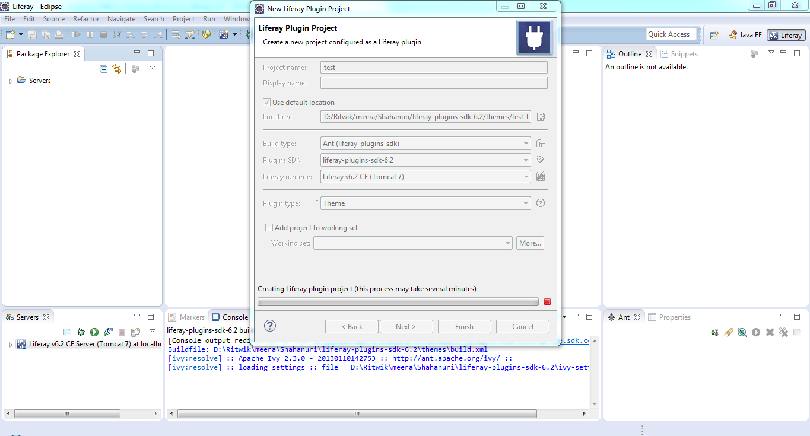This screenshot has height=436, width=810.
Task: Click the Open Perspective icon
Action: point(714,35)
